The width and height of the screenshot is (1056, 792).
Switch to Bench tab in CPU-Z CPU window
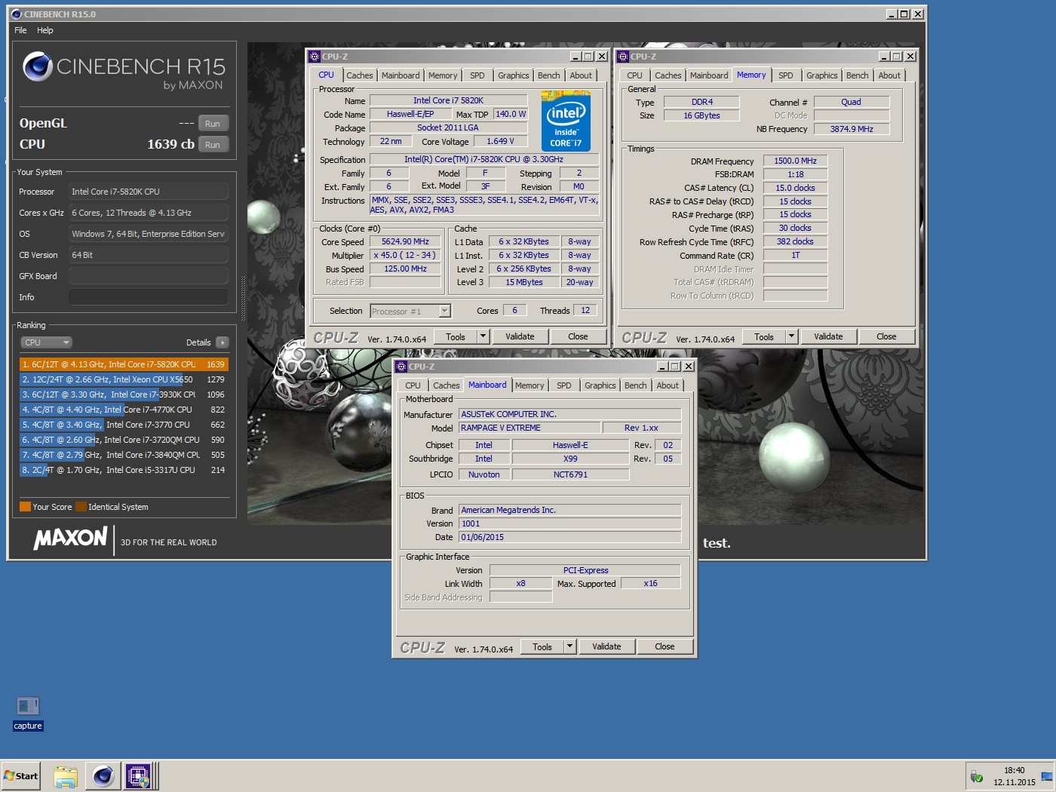(x=549, y=75)
